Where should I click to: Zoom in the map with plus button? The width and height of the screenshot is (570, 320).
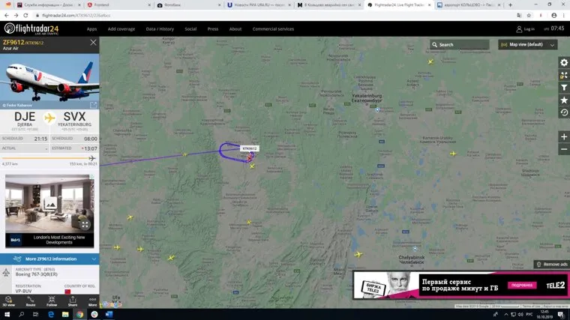tap(564, 137)
